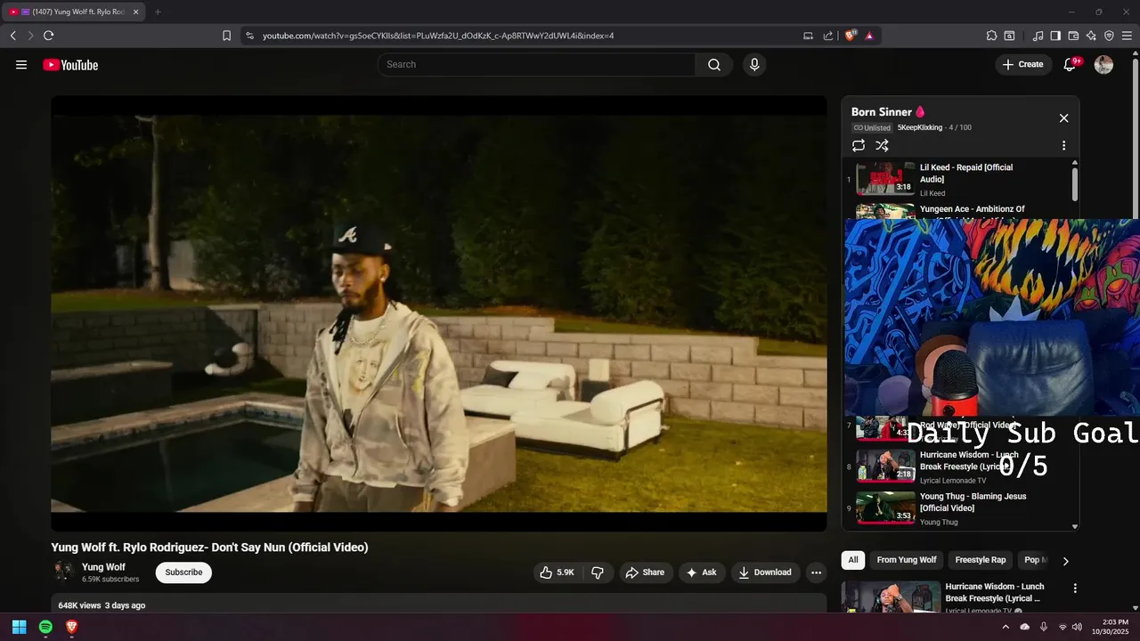
Task: Toggle playlist shuffle
Action: 882,145
